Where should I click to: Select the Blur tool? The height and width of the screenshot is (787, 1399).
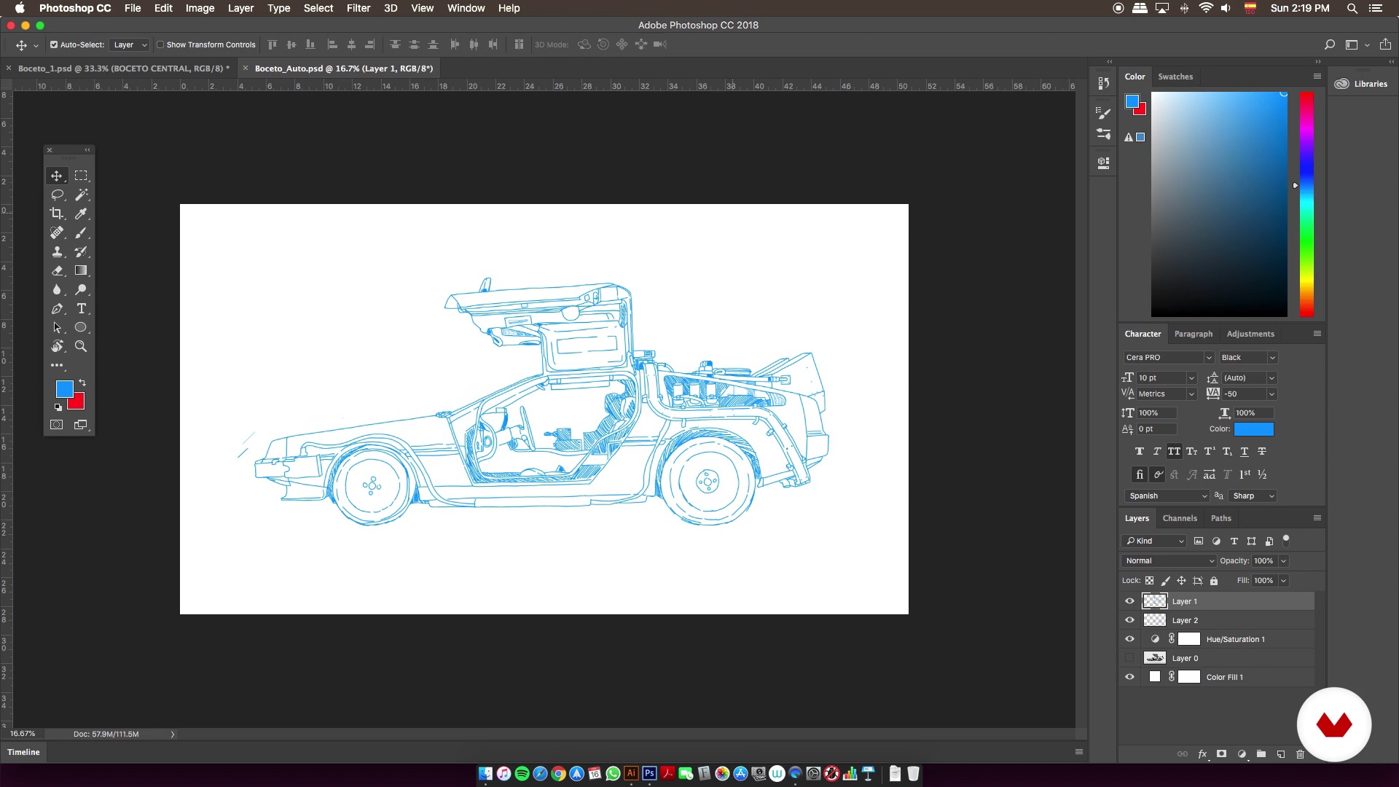point(56,289)
